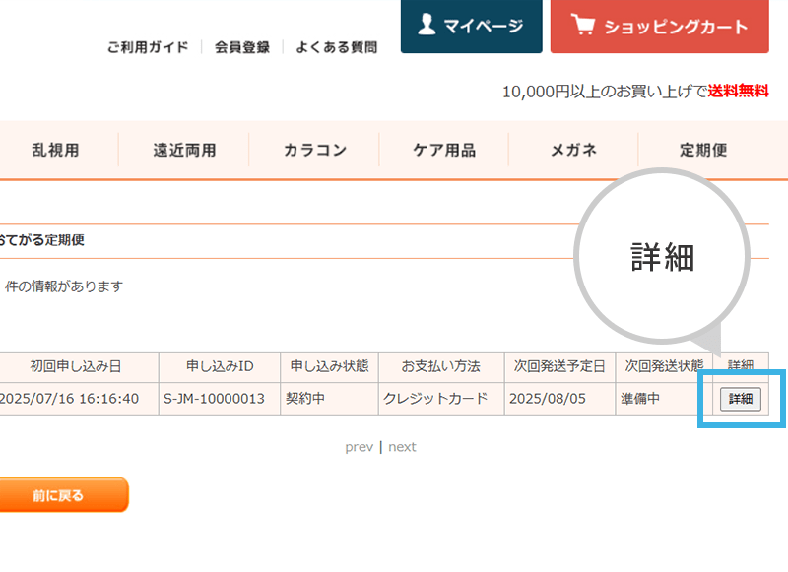Open よくある質問 link

pyautogui.click(x=336, y=47)
